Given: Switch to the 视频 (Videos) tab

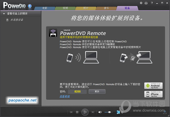Looking at the screenshot, I should [65, 8].
